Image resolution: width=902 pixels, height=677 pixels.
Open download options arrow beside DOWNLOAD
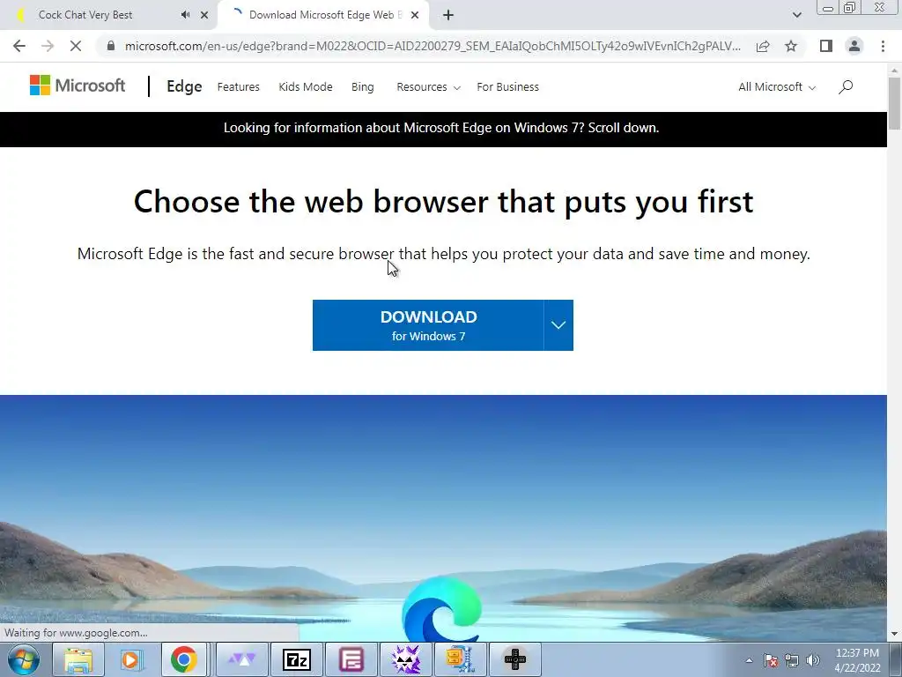[558, 325]
